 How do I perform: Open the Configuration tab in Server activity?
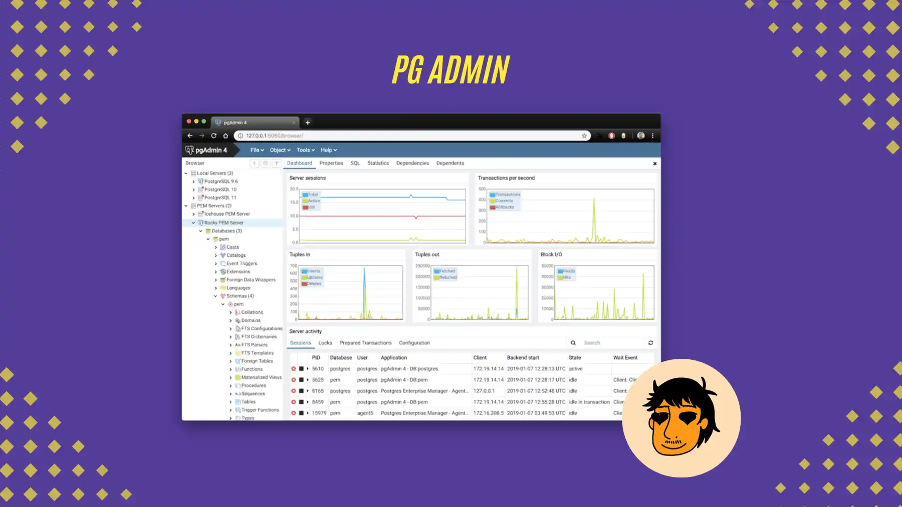414,343
